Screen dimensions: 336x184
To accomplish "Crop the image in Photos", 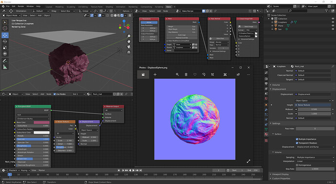I will coord(212,75).
